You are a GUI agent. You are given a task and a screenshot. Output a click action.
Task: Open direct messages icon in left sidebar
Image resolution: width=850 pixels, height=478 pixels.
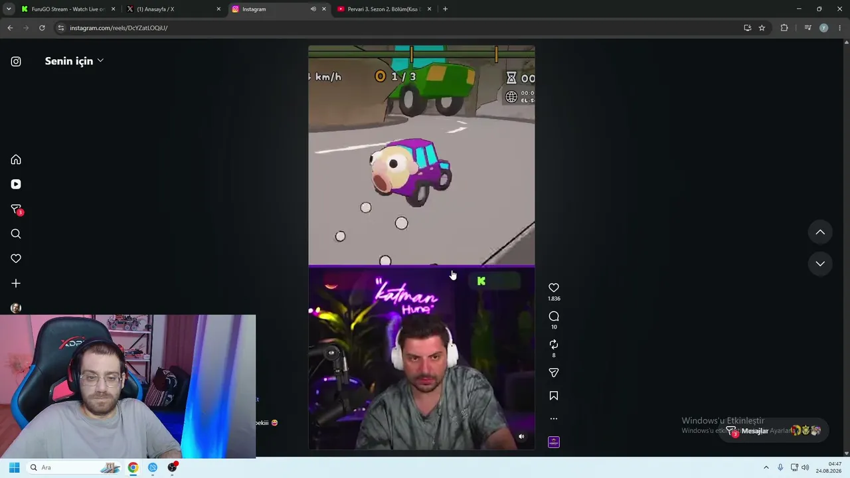(x=17, y=210)
